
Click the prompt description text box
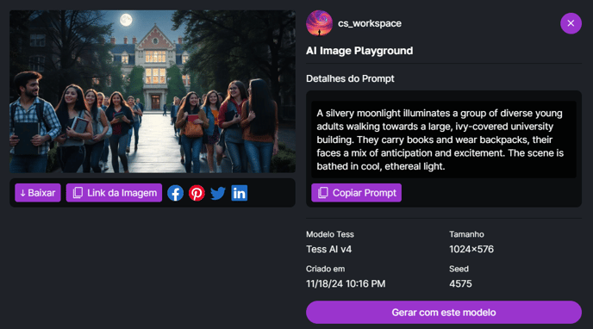444,140
